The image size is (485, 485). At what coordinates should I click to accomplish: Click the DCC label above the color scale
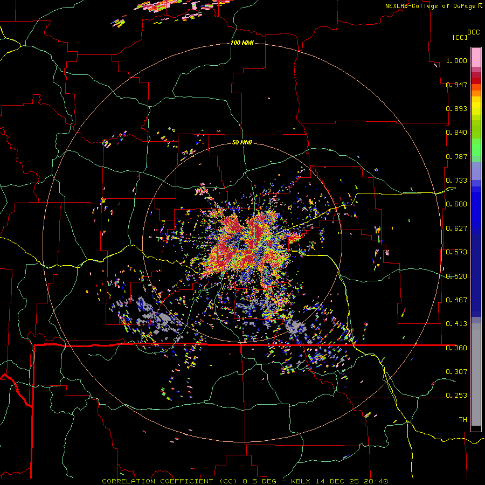coord(474,32)
